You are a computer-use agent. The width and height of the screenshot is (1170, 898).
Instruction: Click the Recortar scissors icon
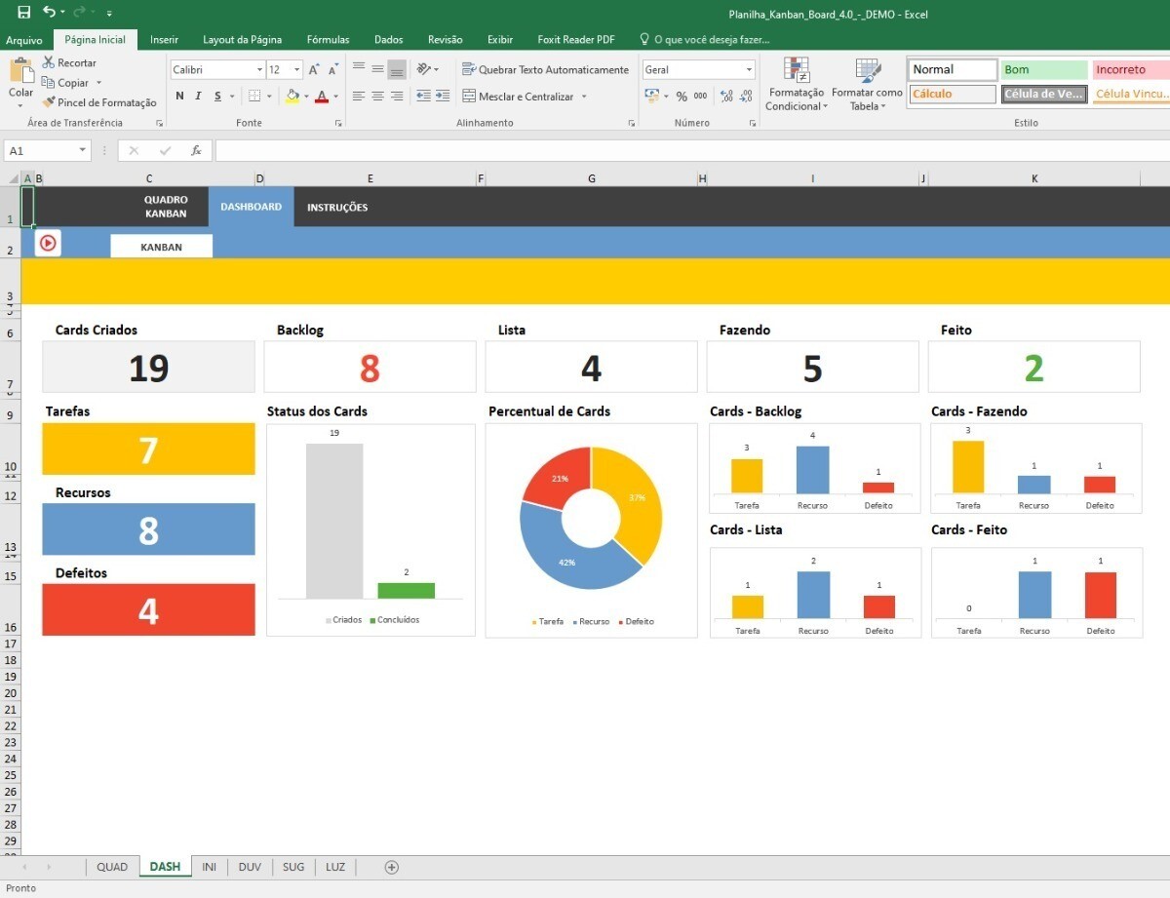[49, 62]
